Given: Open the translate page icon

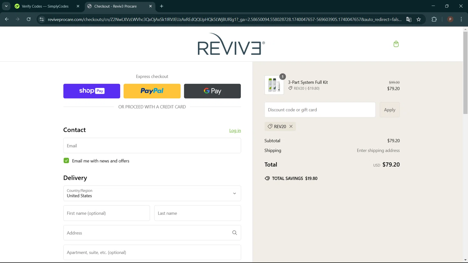Looking at the screenshot, I should 409,19.
